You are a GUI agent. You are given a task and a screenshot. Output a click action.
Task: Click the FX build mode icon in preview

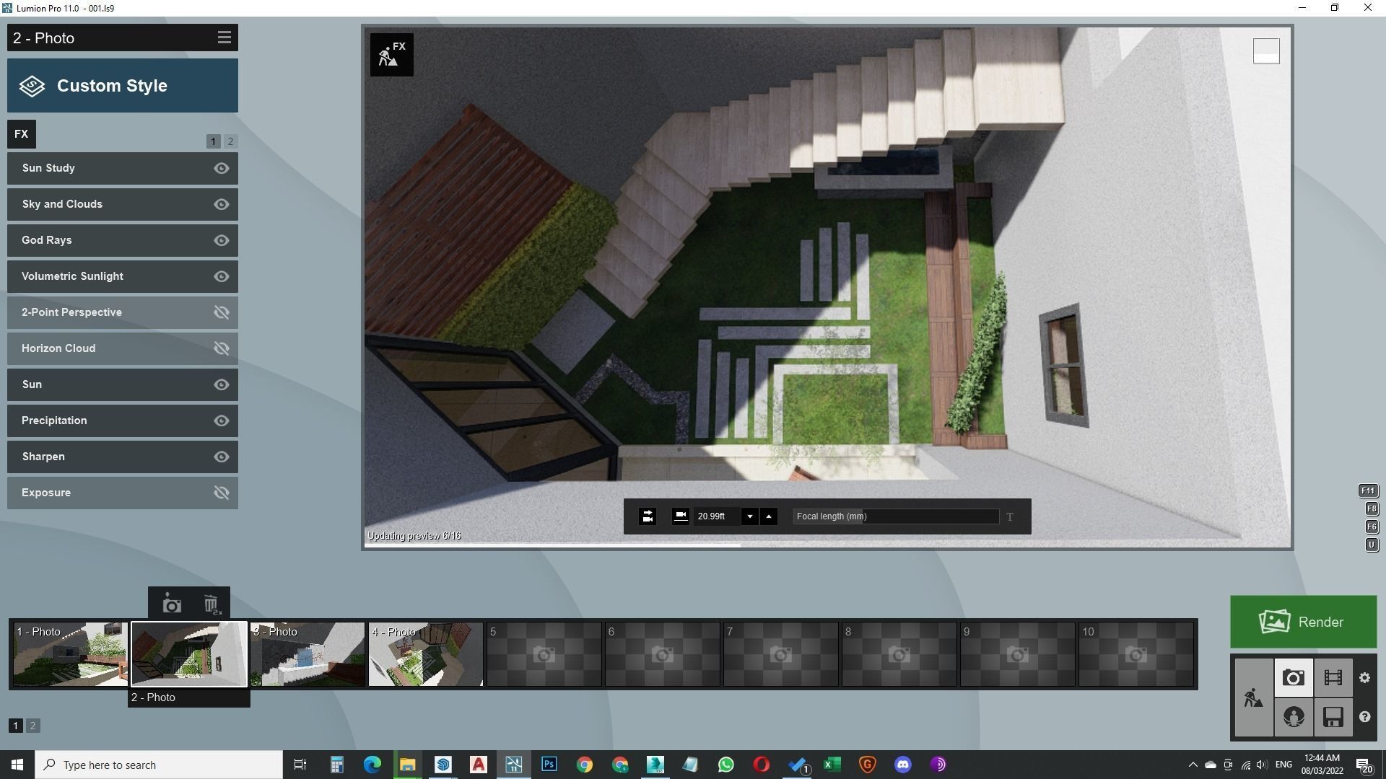(391, 54)
